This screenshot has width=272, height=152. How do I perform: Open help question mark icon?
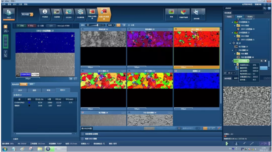click(x=269, y=8)
